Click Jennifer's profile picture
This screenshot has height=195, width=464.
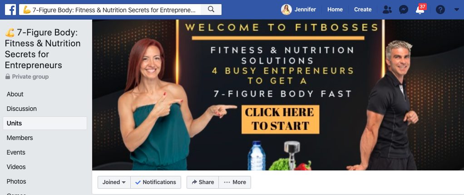coord(286,10)
